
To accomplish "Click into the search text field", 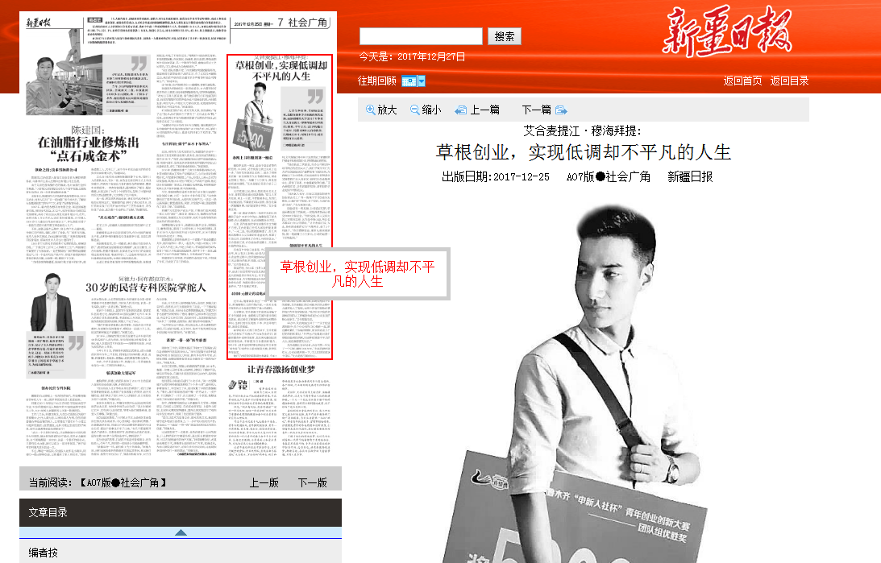I will [421, 36].
